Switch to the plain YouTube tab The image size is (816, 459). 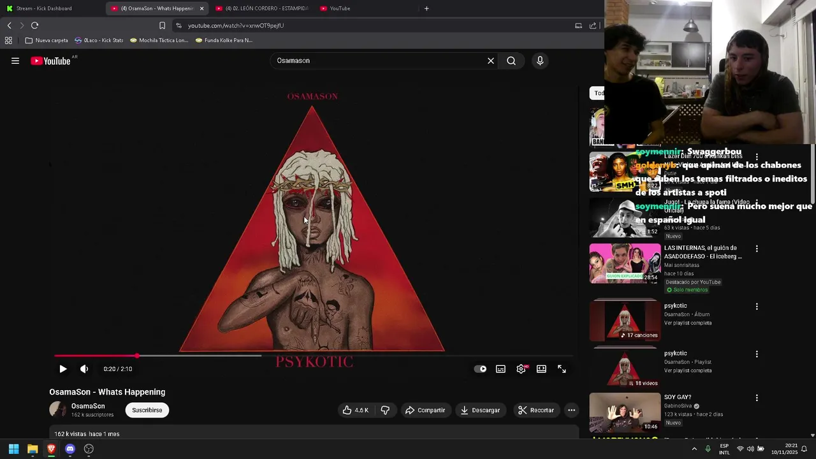click(x=366, y=8)
